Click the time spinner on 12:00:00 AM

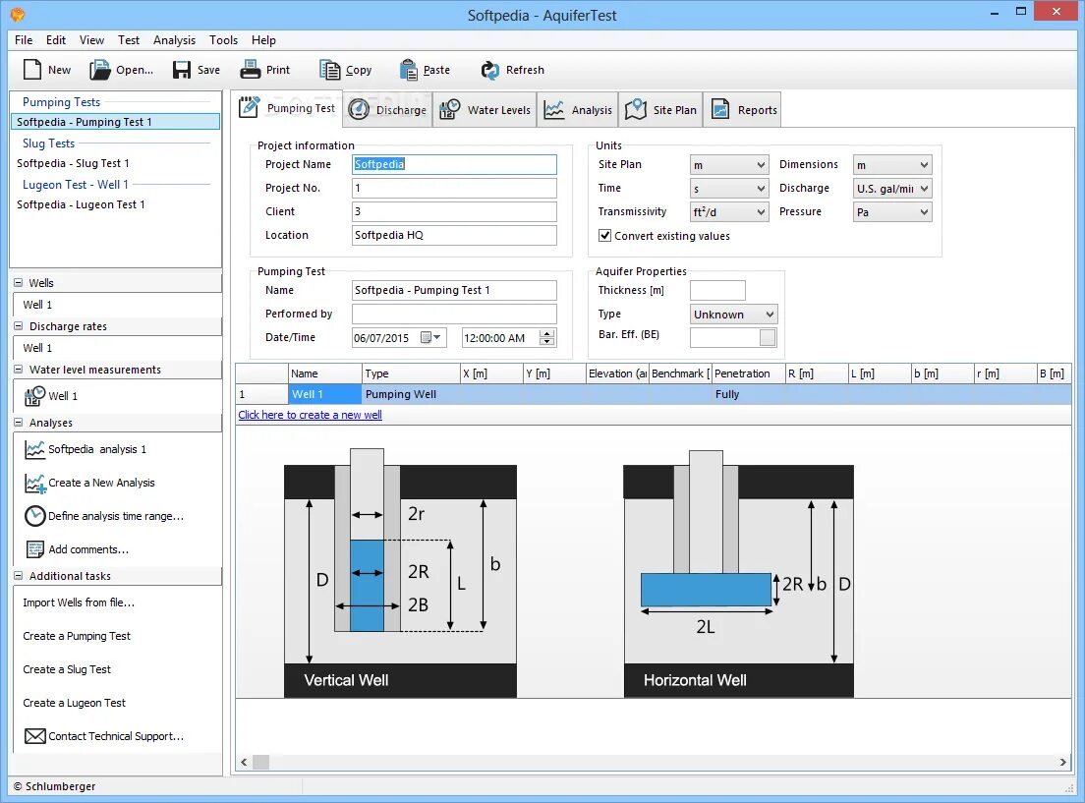(x=547, y=338)
